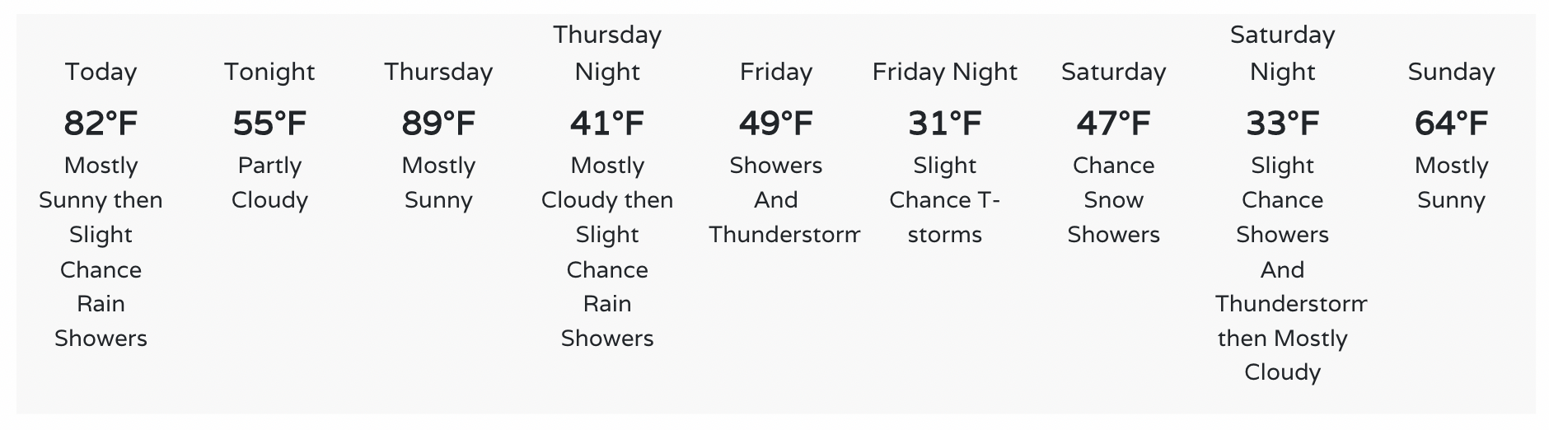Screen dimensions: 1549x430
Task: Select the Thursday forecast heading
Action: [x=438, y=72]
